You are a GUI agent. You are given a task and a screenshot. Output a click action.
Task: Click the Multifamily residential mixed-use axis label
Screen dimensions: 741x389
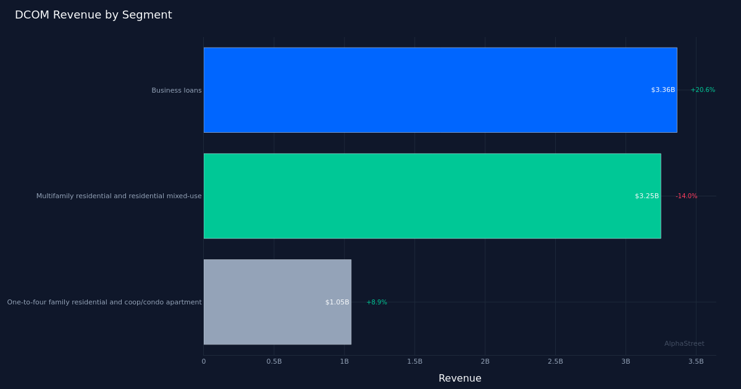pos(119,196)
